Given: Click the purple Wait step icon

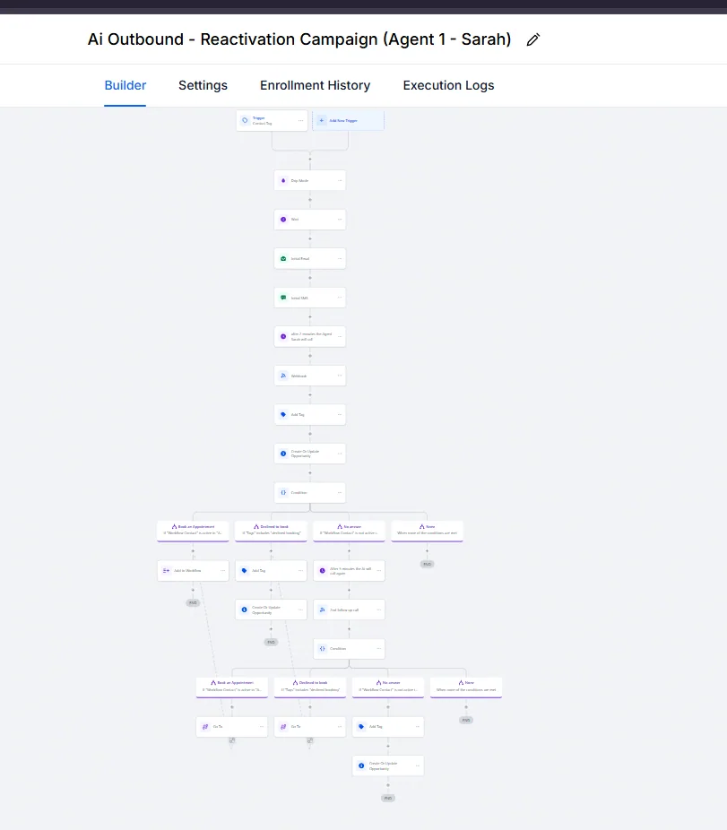Looking at the screenshot, I should pos(283,220).
